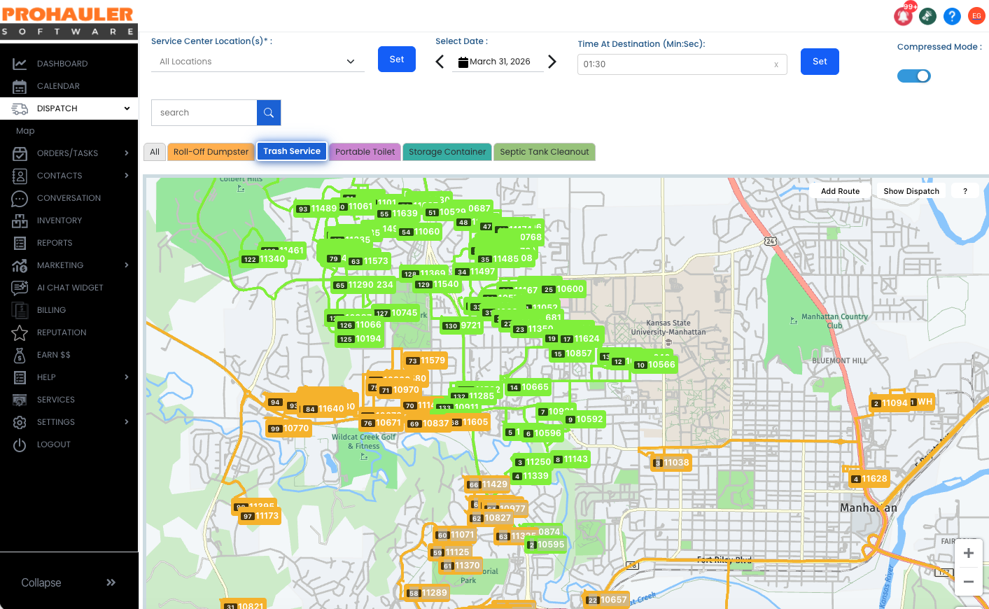The width and height of the screenshot is (989, 609).
Task: Open Service Center Locations dropdown
Action: pyautogui.click(x=258, y=62)
